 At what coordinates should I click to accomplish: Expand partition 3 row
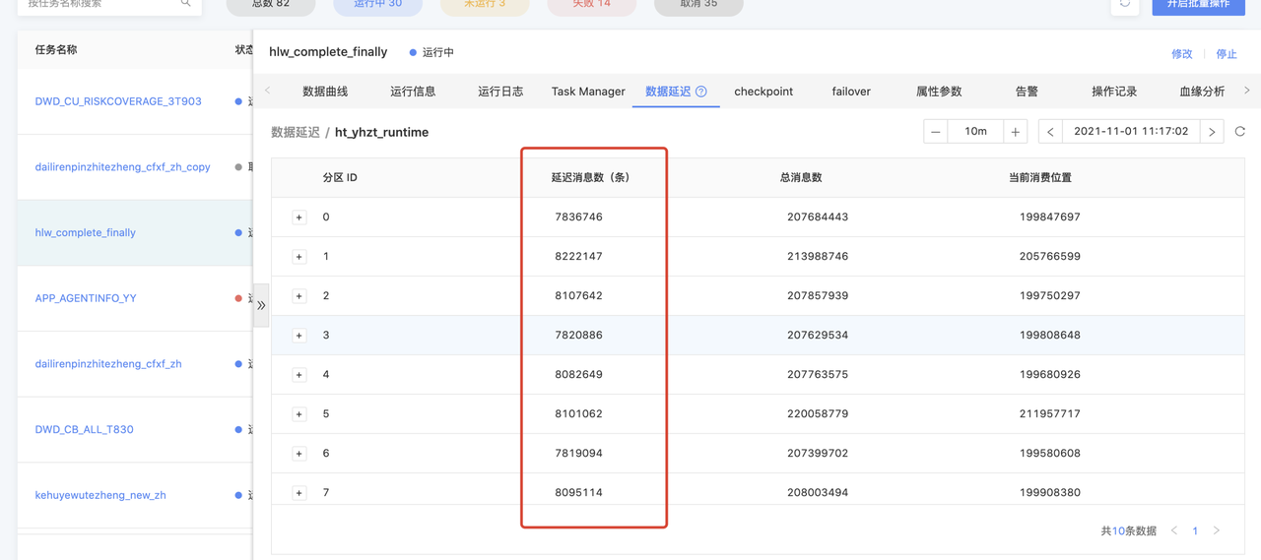click(x=299, y=336)
